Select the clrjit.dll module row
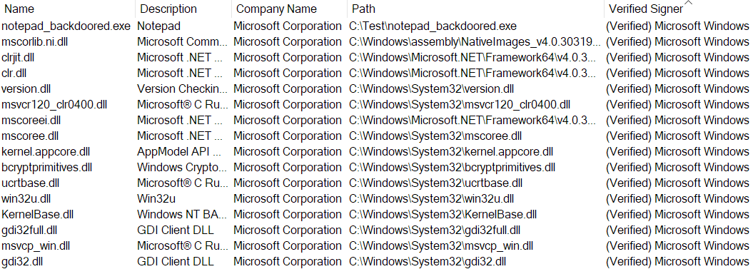753x269 pixels. (x=377, y=58)
